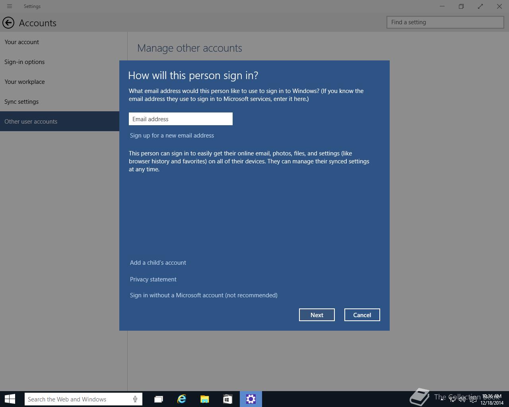Go back using the Accounts back arrow
509x407 pixels.
coord(8,23)
